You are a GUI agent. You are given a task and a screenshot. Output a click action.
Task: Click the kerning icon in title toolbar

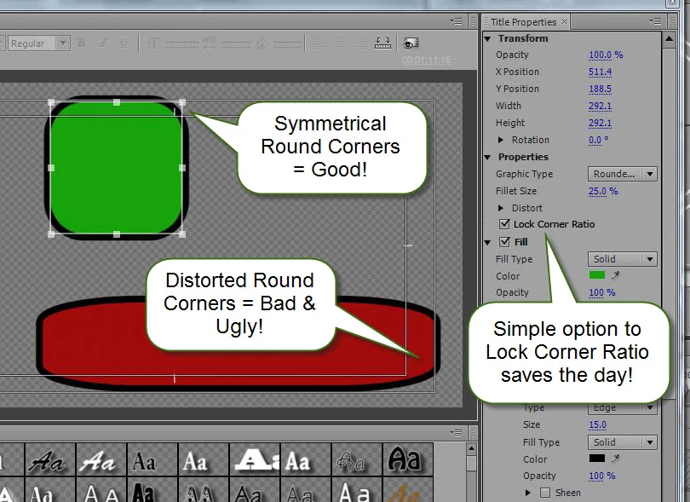click(x=209, y=43)
